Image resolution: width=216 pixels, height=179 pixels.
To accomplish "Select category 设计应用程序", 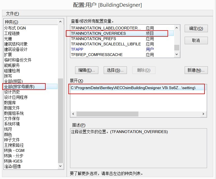I will point(31,97).
